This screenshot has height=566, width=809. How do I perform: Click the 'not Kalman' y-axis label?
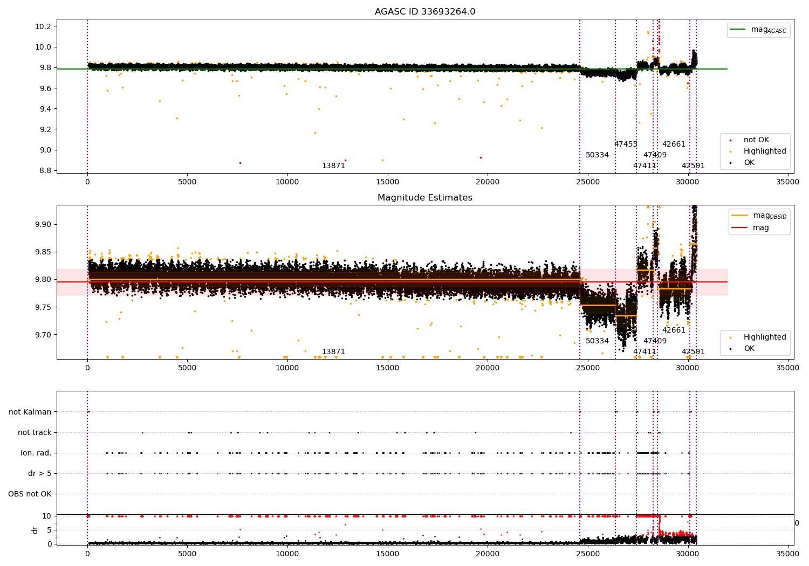(x=30, y=412)
